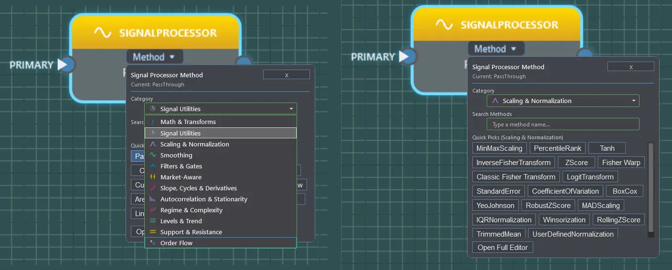
Task: Click the Order Flow category icon
Action: (x=153, y=243)
